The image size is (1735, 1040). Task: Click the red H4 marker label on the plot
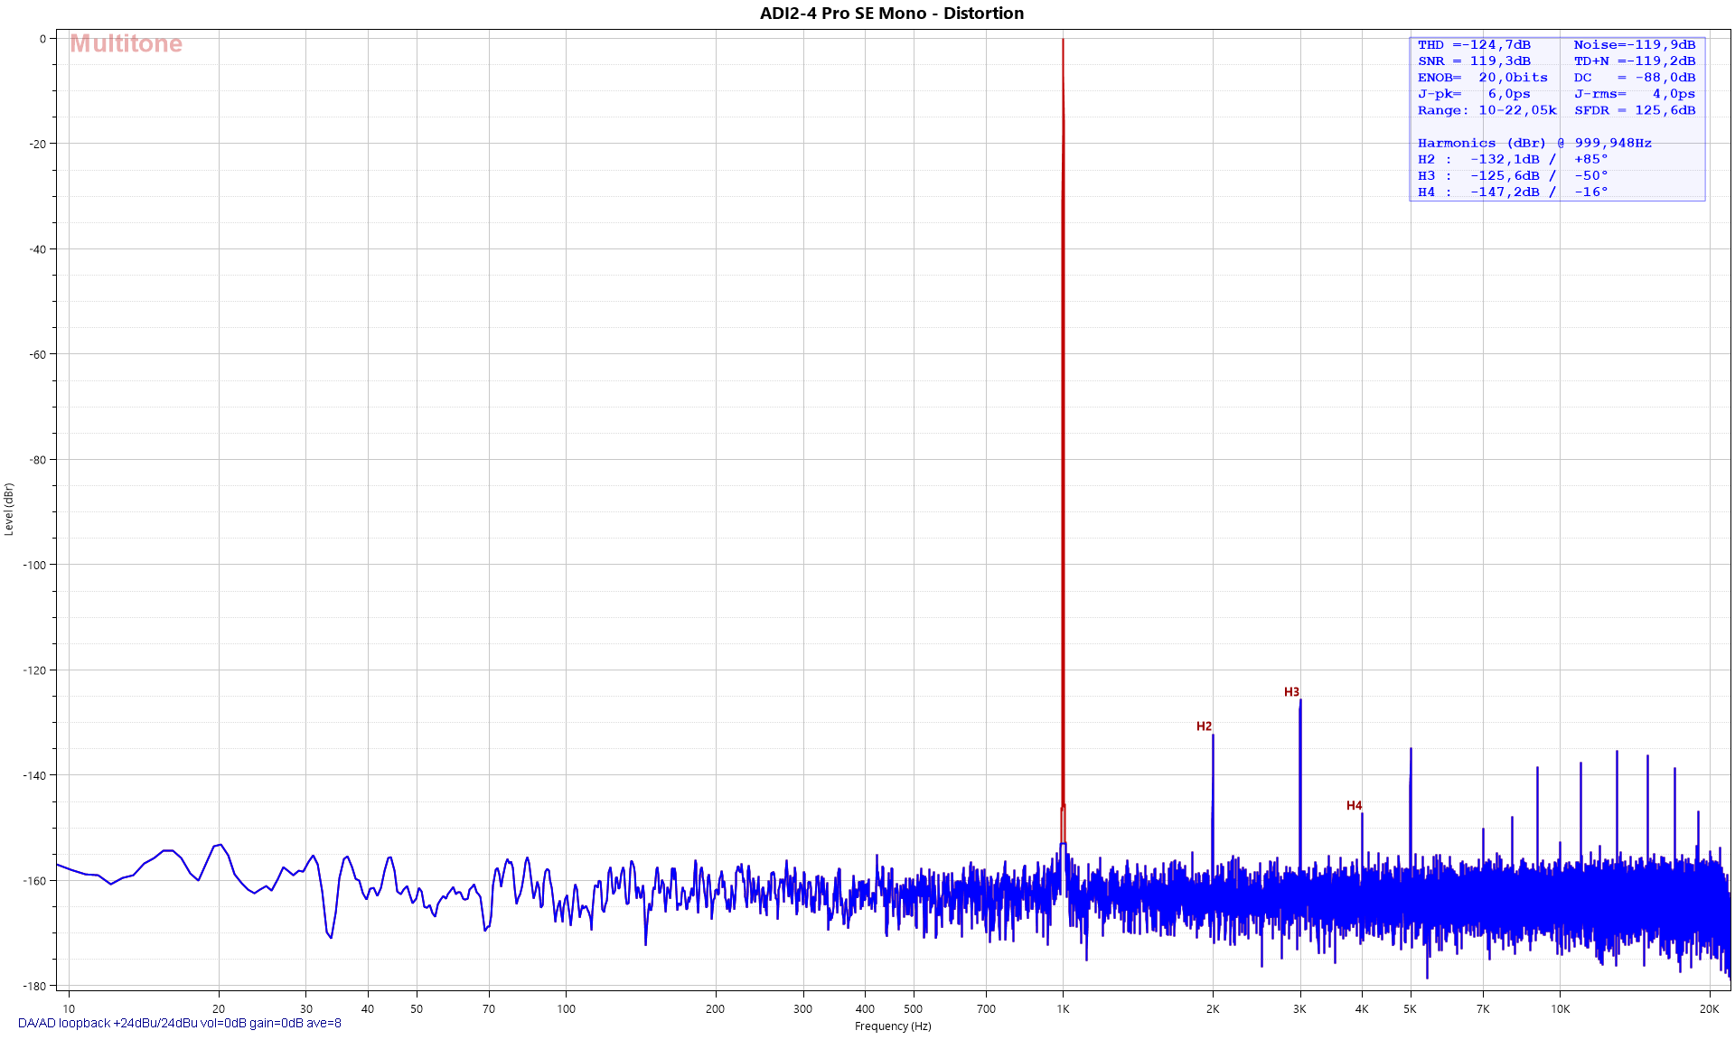(x=1354, y=806)
